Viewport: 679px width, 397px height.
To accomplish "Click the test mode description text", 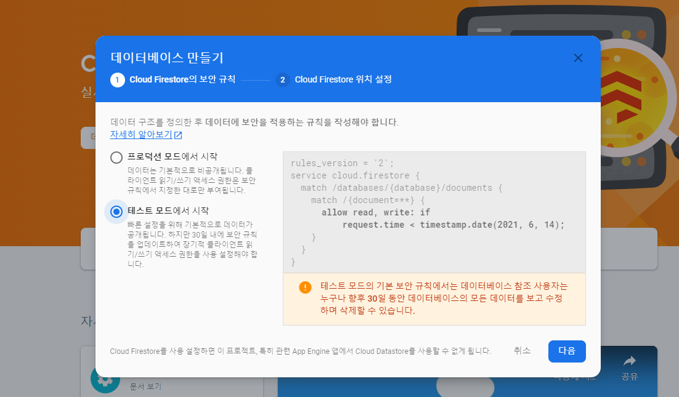I will (192, 244).
